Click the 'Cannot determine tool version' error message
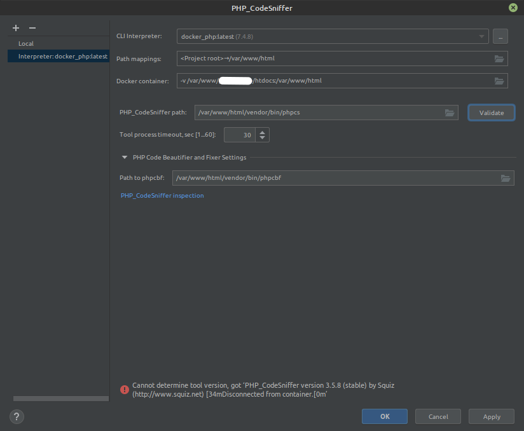524x431 pixels. click(x=263, y=390)
